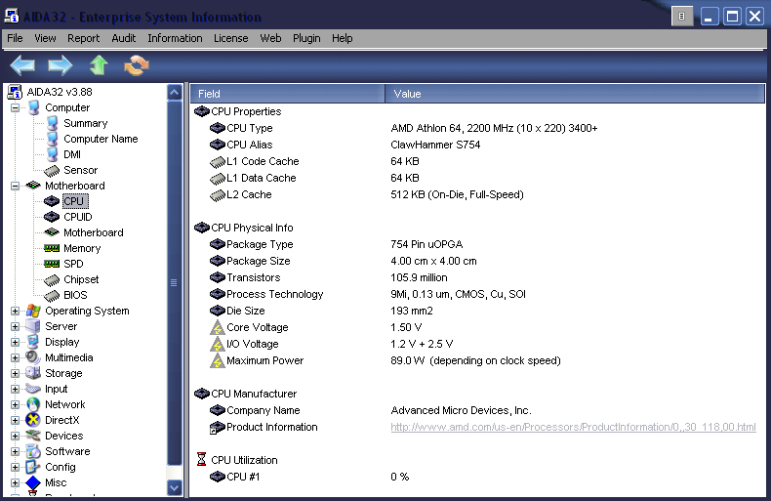Viewport: 771px width, 501px height.
Task: Select the Core Voltage row
Action: point(477,327)
